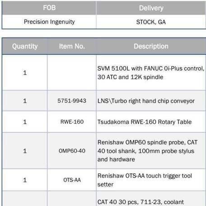Click the Quantity column header

pyautogui.click(x=25, y=46)
